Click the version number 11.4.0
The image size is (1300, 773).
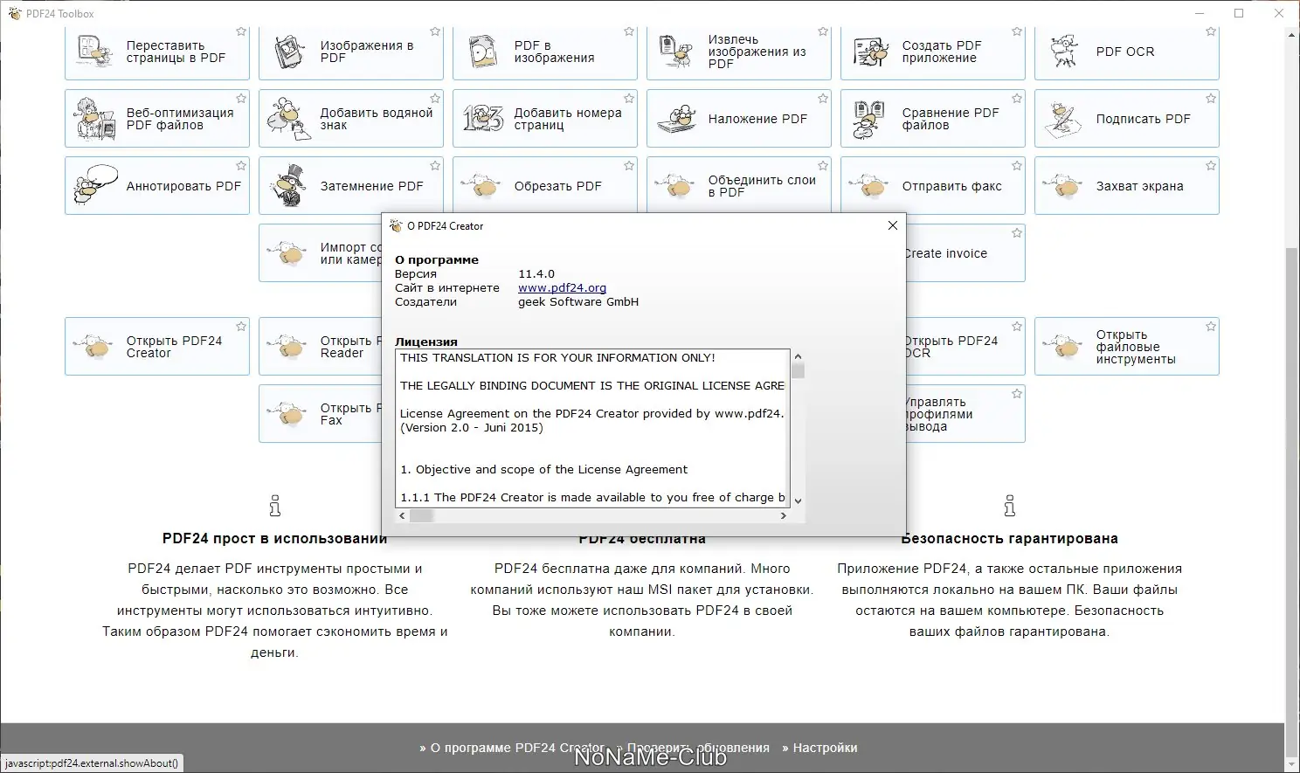536,274
